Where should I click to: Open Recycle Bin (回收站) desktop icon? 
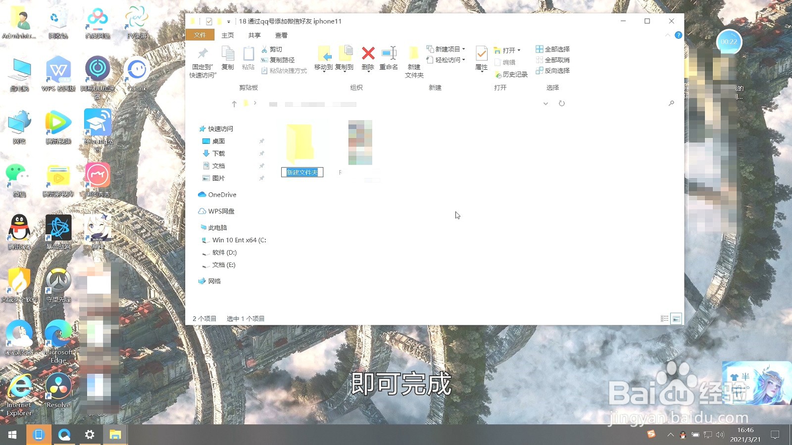point(58,22)
